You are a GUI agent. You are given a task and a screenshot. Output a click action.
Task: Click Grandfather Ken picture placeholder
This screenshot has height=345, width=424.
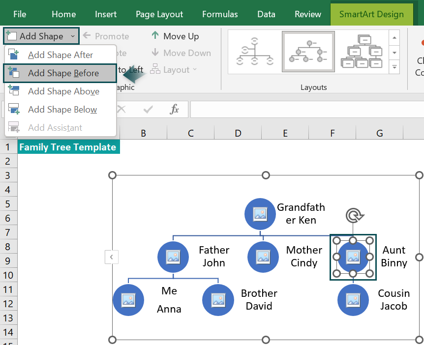pos(260,214)
